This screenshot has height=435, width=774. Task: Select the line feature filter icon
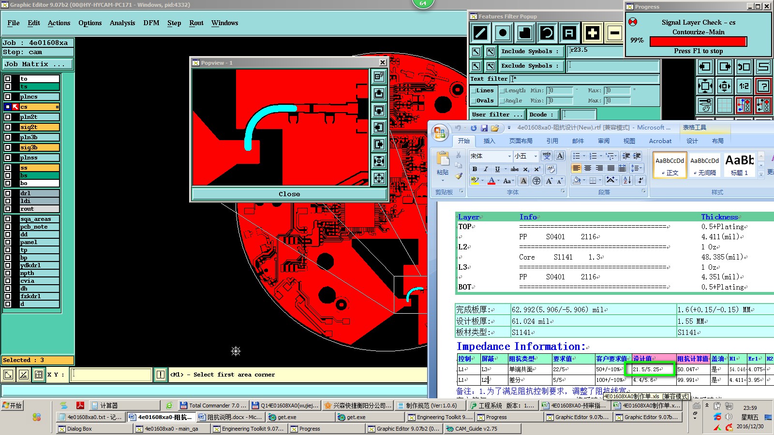(x=480, y=33)
